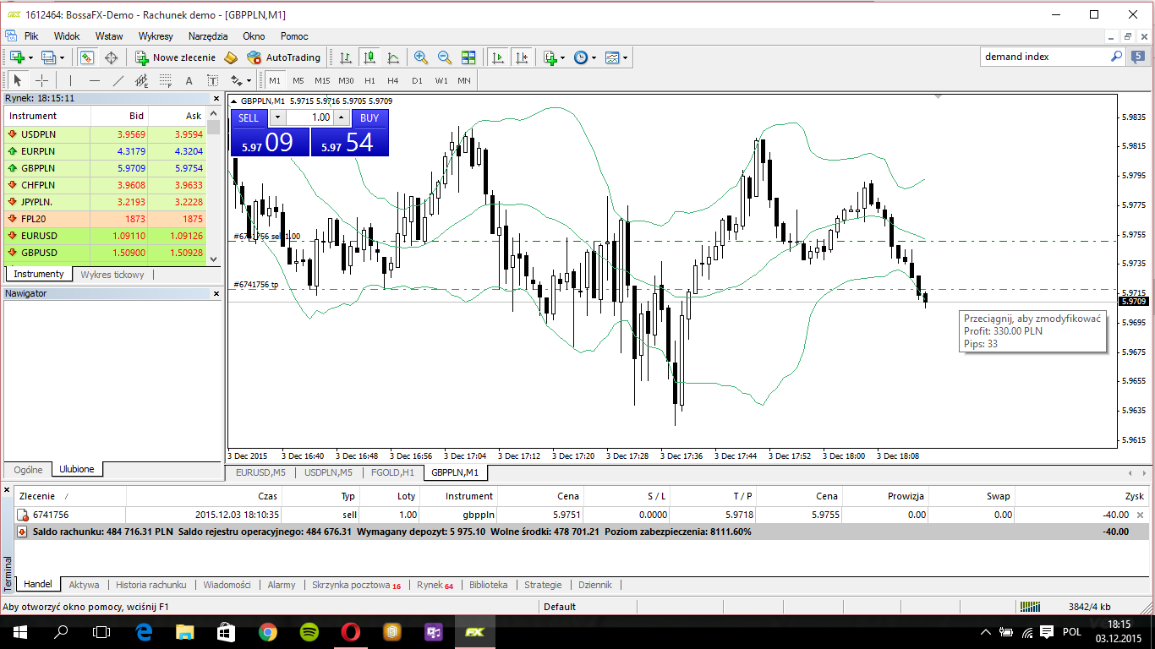Open the notifications chat icon
The image size is (1155, 649).
[1139, 57]
